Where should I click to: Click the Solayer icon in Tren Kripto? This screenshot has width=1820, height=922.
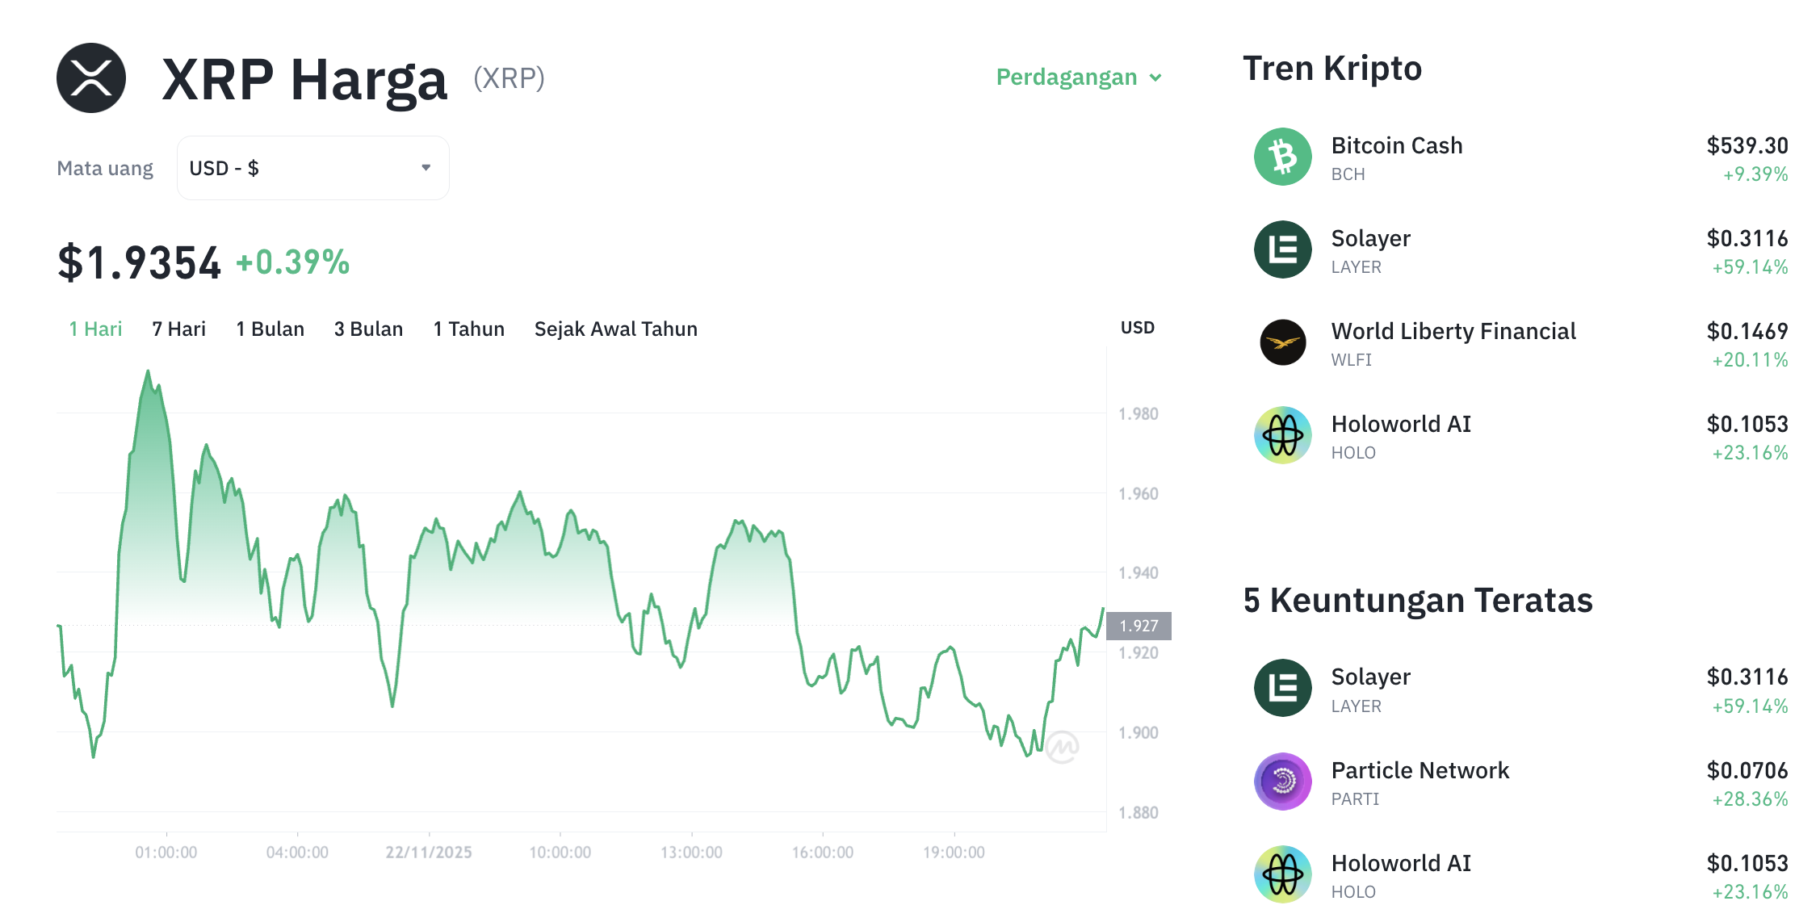(x=1281, y=249)
